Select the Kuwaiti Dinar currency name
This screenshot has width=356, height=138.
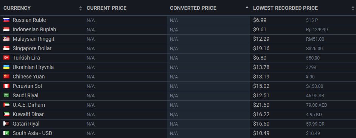coord(28,114)
